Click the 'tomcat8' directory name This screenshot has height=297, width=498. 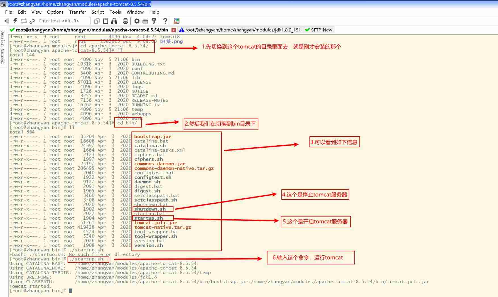point(170,37)
